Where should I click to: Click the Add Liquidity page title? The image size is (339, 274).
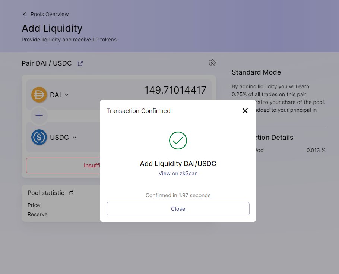[52, 28]
